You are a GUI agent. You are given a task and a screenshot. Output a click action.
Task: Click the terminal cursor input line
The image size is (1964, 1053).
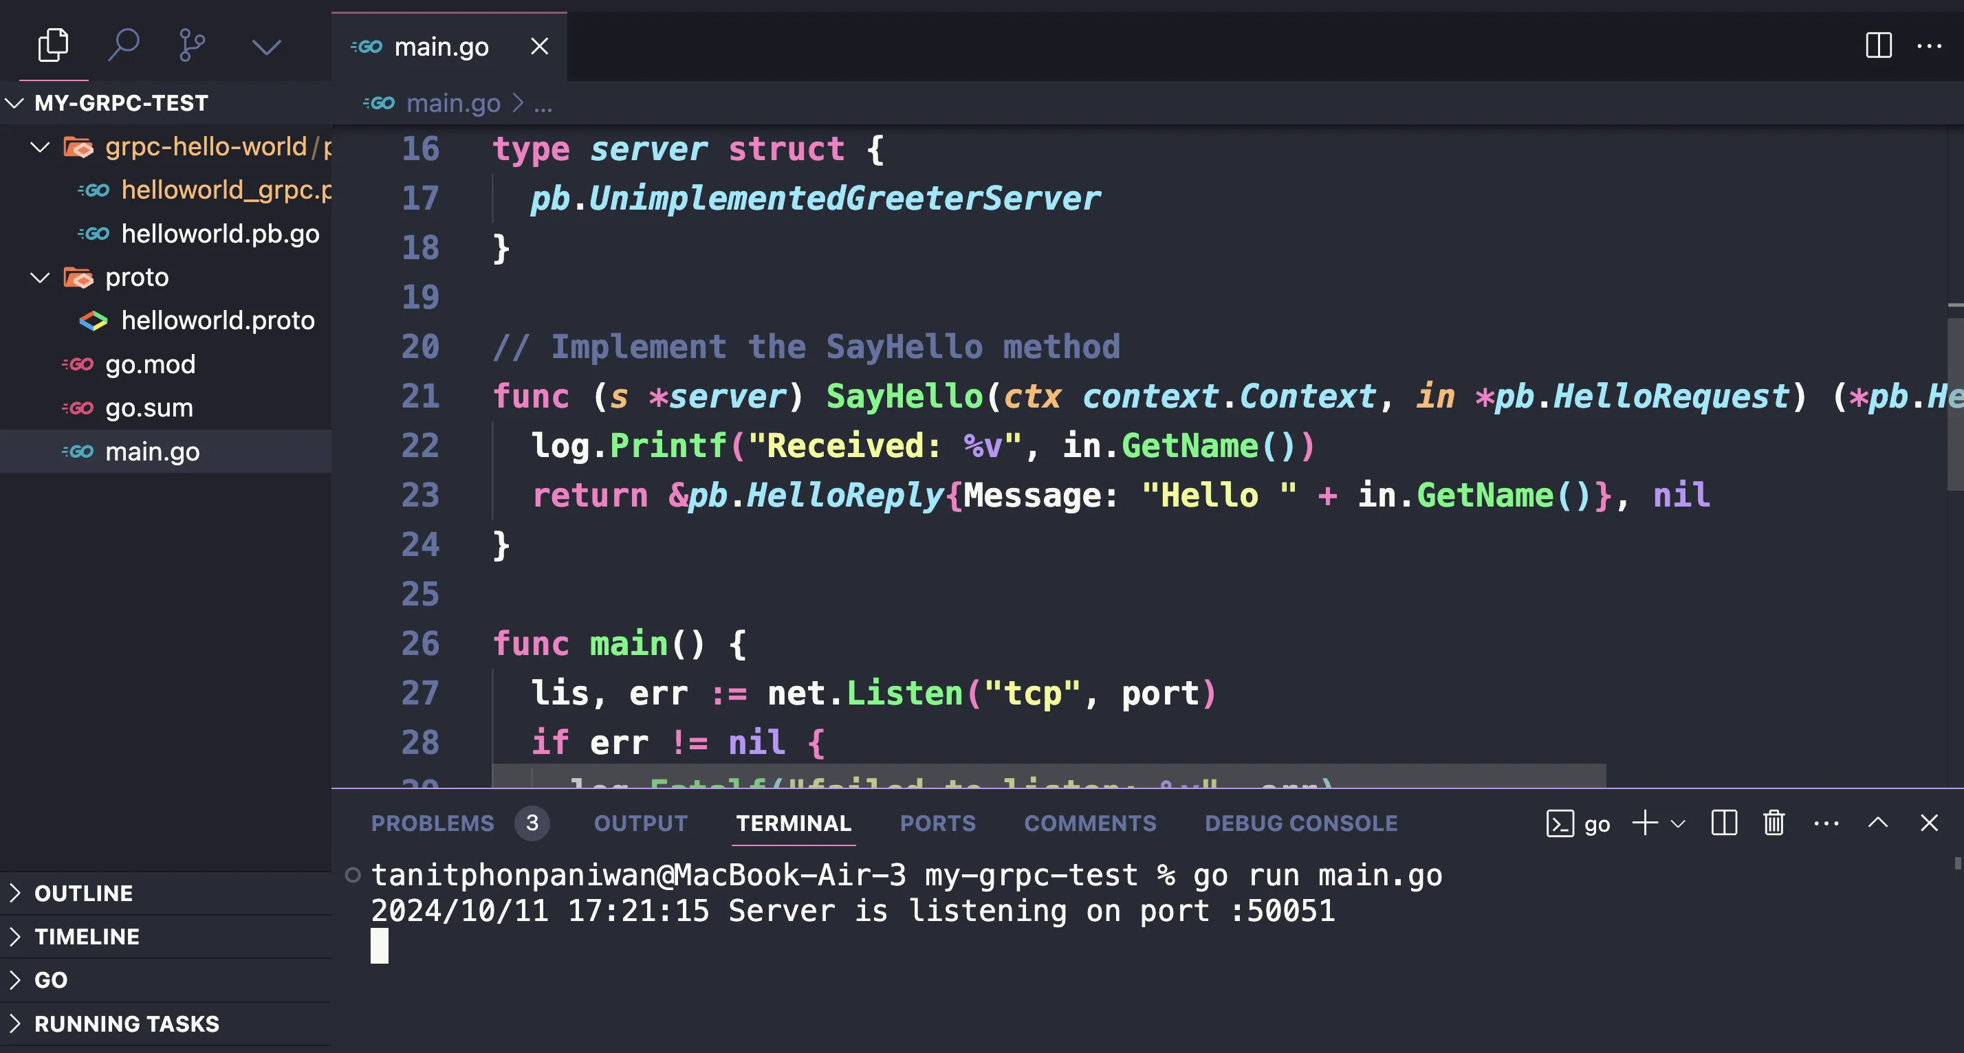[x=380, y=946]
